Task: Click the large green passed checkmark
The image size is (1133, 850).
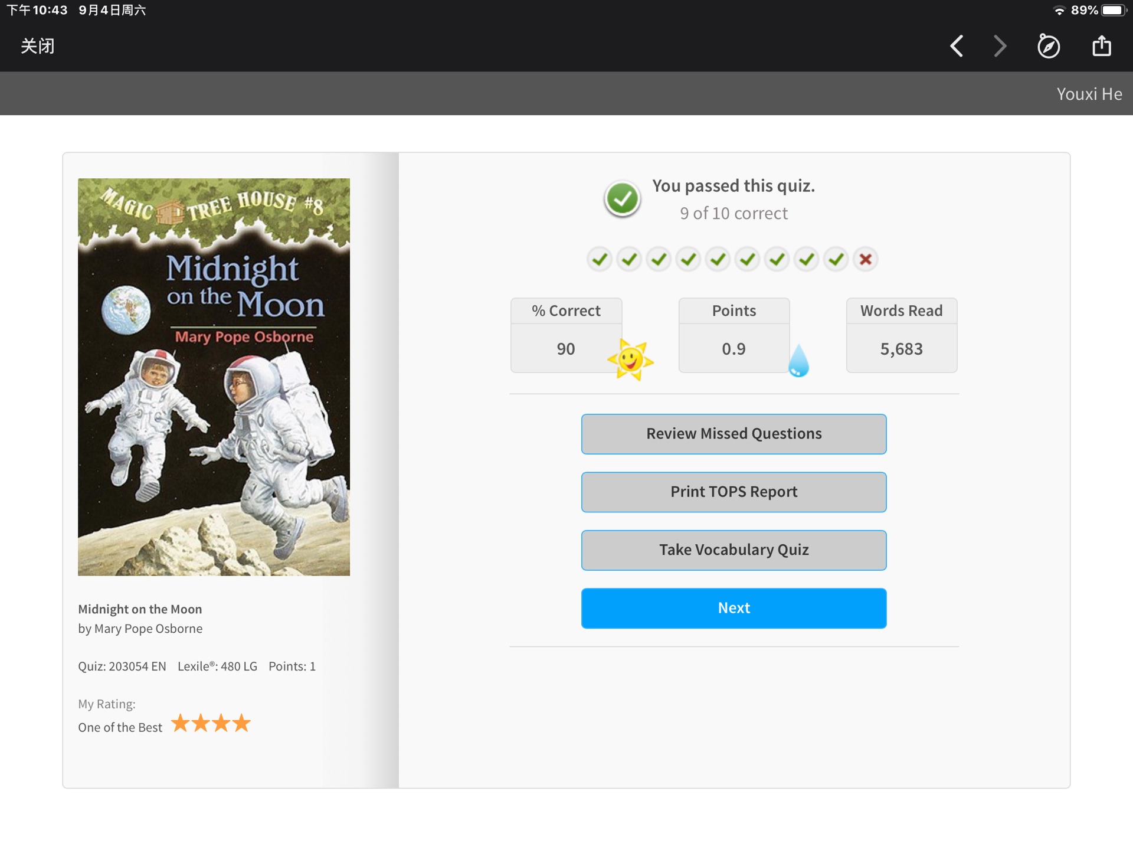Action: [622, 199]
